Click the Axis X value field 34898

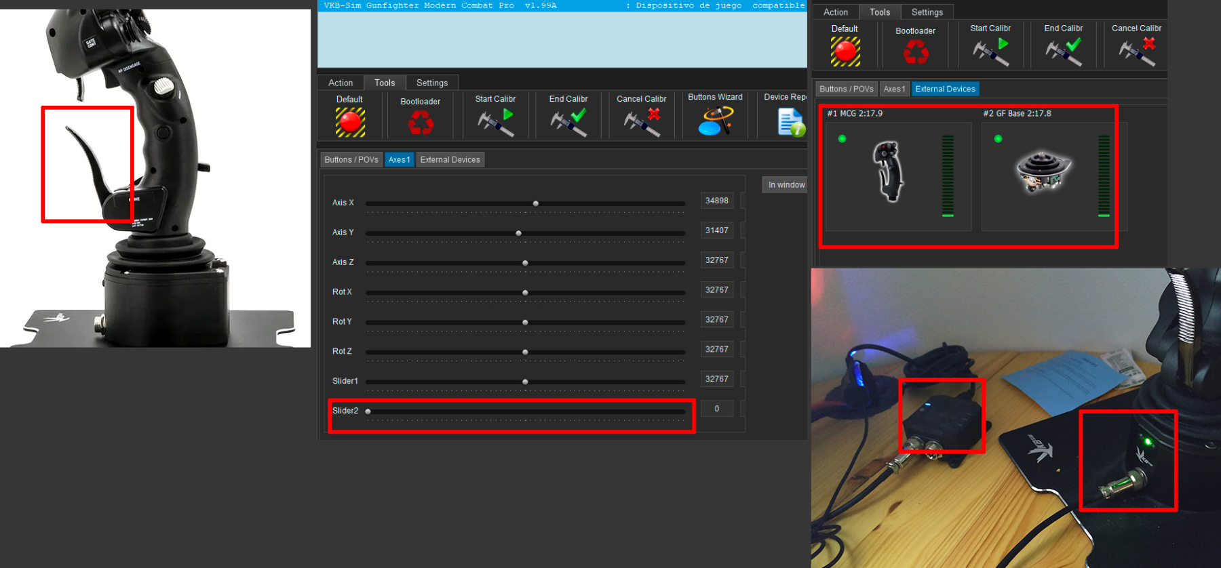coord(717,201)
